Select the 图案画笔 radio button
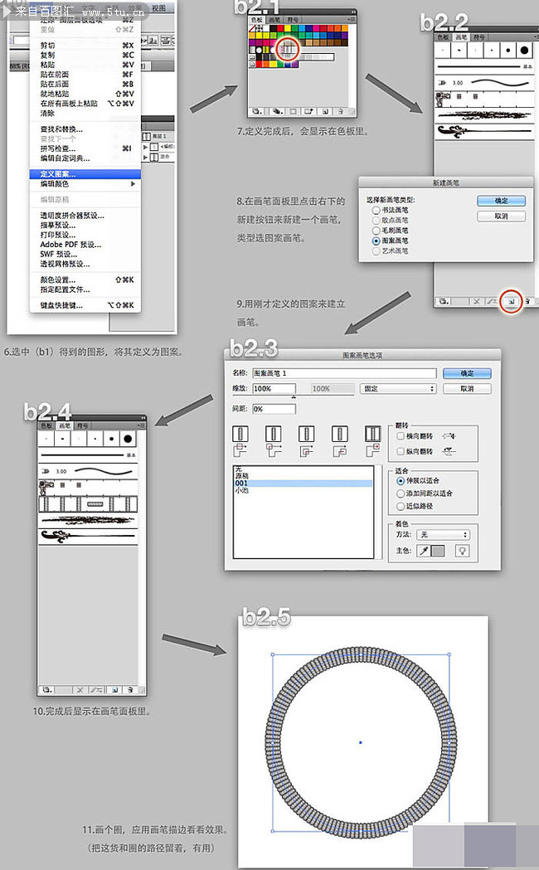The image size is (539, 870). (376, 240)
